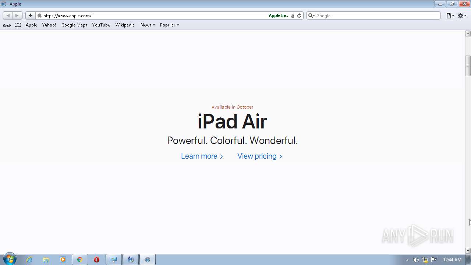Viewport: 471px width, 265px height.
Task: Open the Google Maps bookmark
Action: [74, 25]
